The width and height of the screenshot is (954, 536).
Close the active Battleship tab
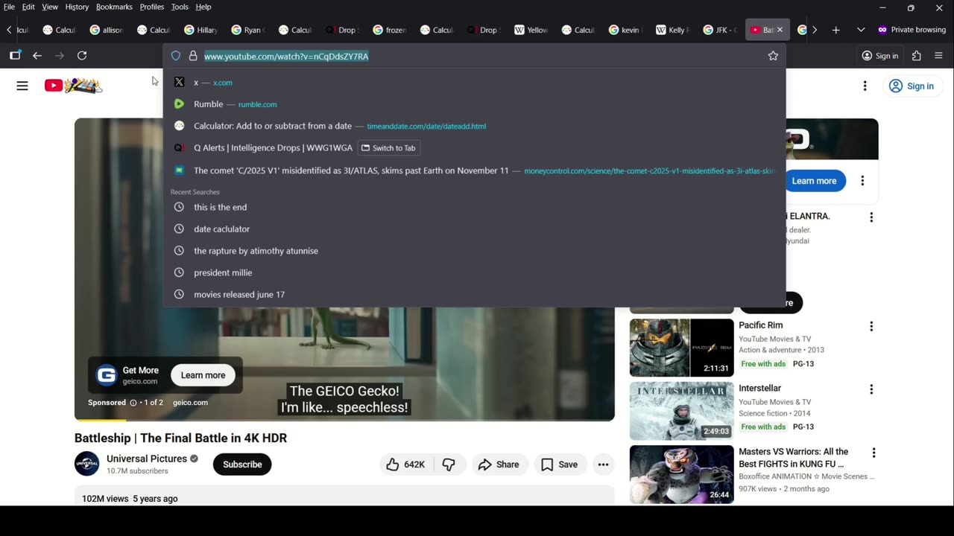[x=780, y=30]
